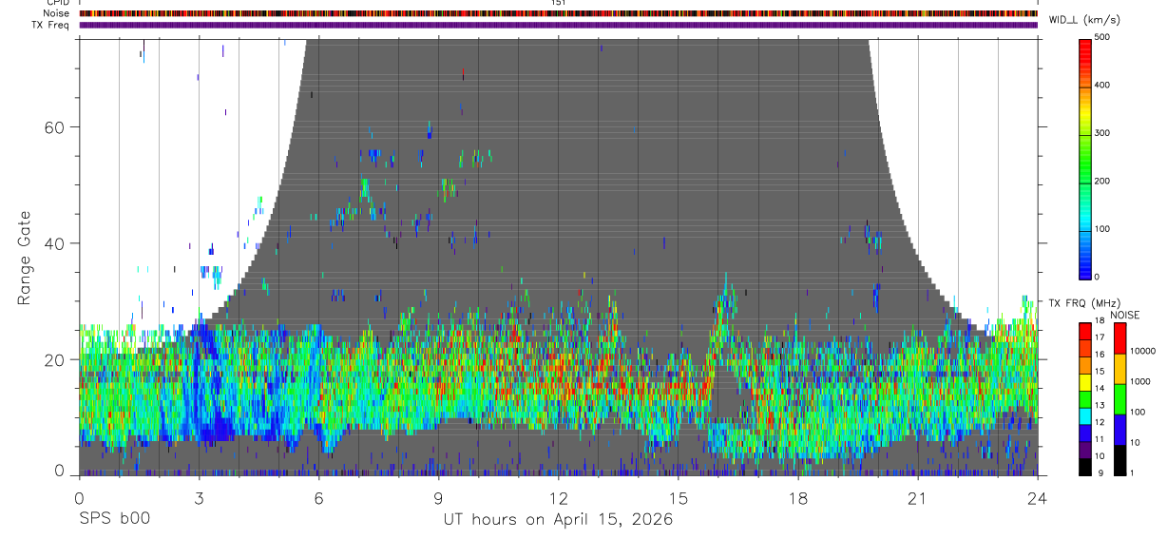Click the 300 tick on WID color bar
Viewport: 1167px width, 539px height.
[1104, 133]
